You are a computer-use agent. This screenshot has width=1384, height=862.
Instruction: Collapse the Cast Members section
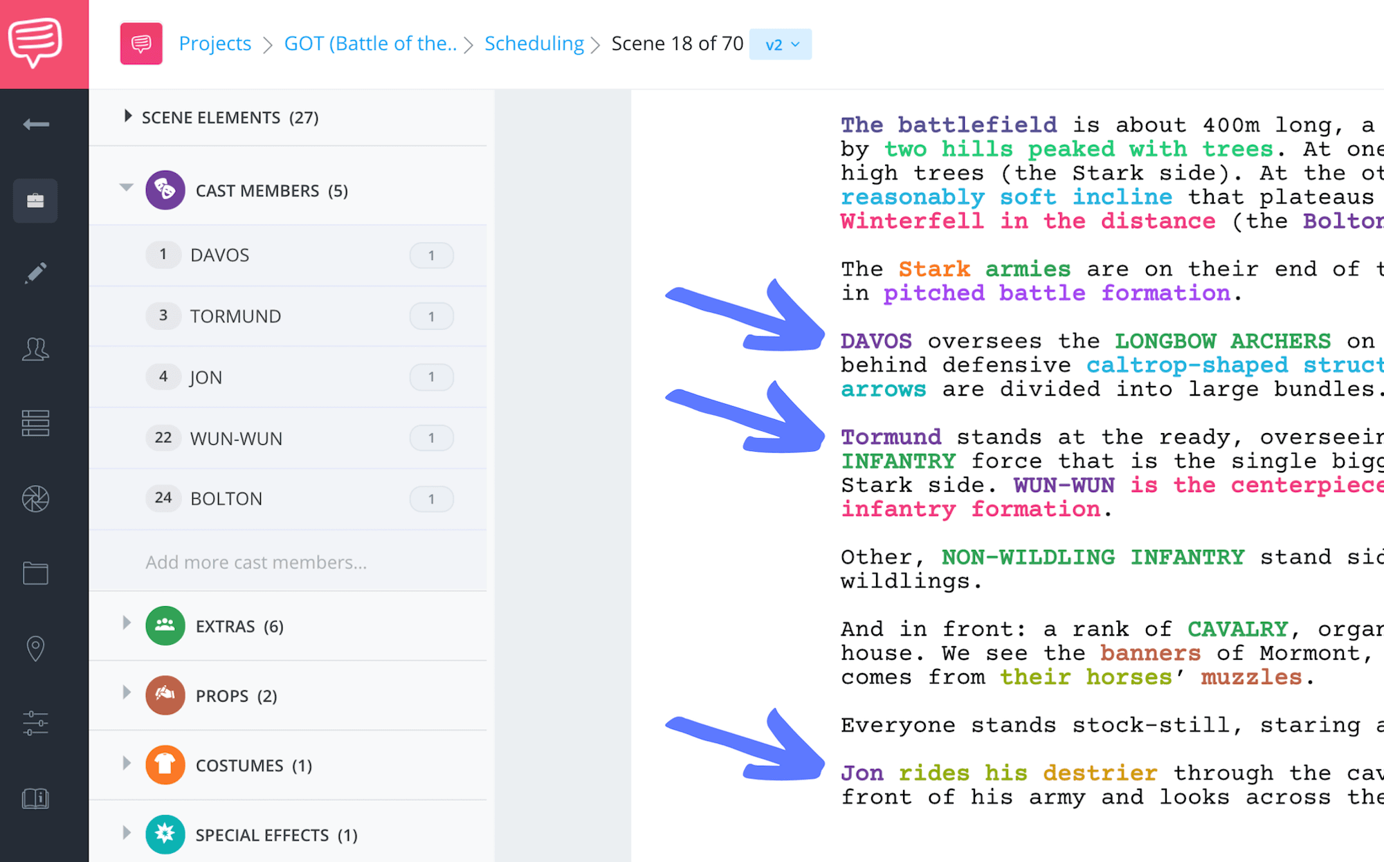[126, 187]
